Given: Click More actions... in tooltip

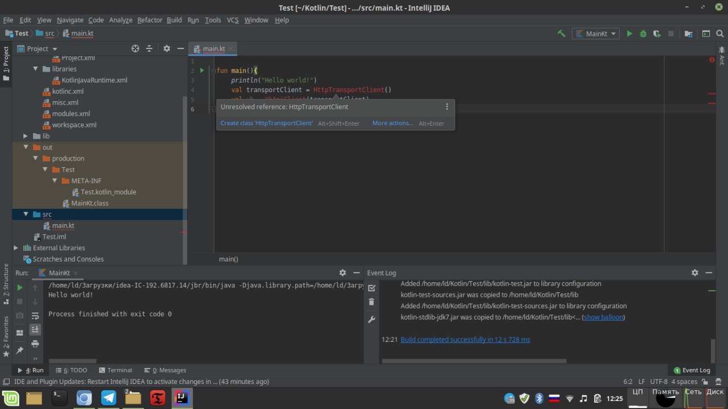Looking at the screenshot, I should (393, 123).
